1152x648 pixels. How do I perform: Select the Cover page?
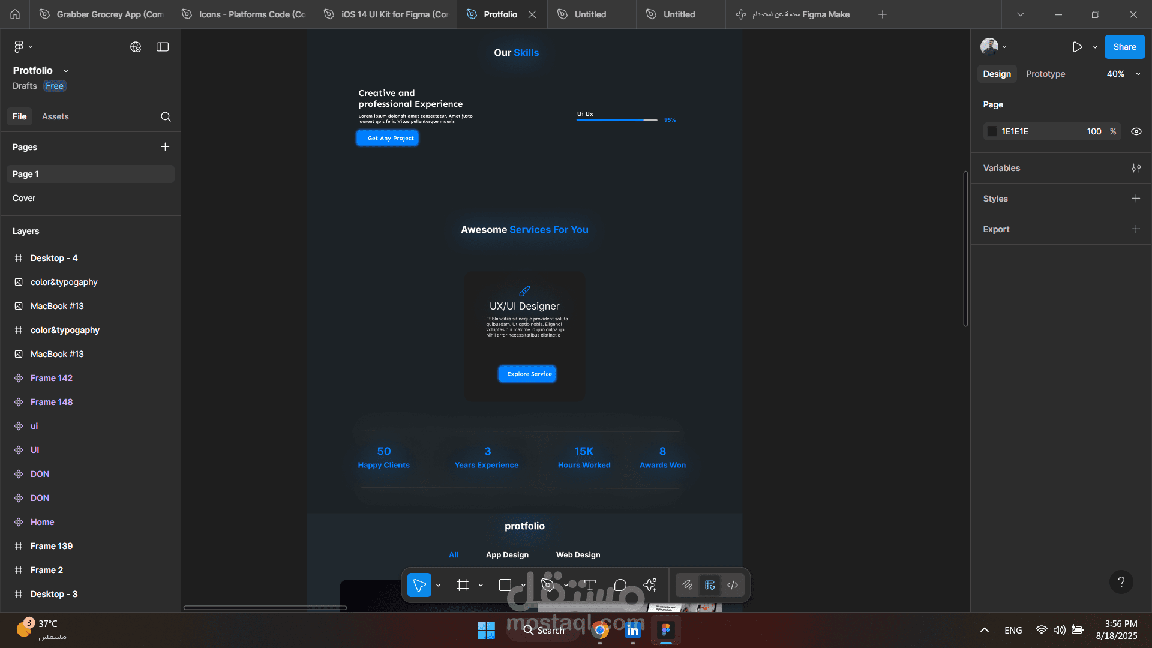(x=24, y=198)
